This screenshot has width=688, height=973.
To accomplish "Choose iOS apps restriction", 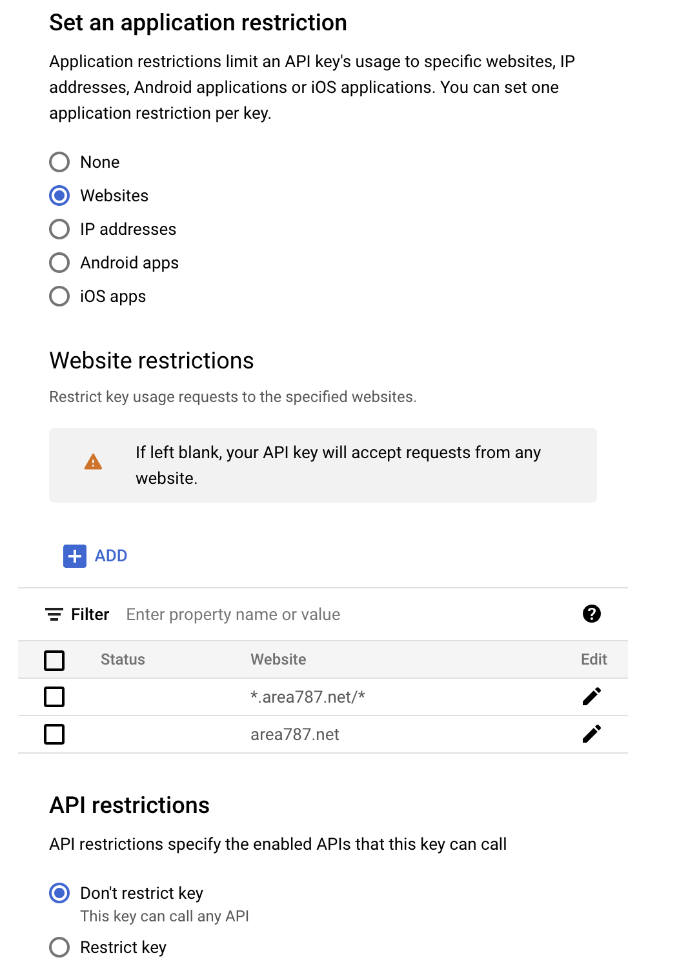I will tap(59, 296).
